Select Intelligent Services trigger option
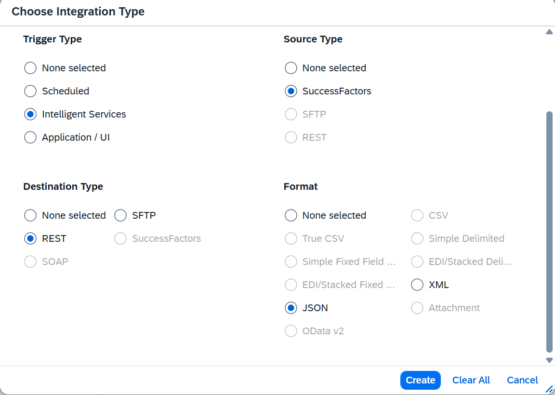This screenshot has height=395, width=555. (x=30, y=114)
